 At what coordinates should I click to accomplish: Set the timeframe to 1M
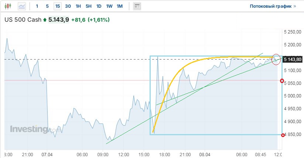[x=120, y=6]
